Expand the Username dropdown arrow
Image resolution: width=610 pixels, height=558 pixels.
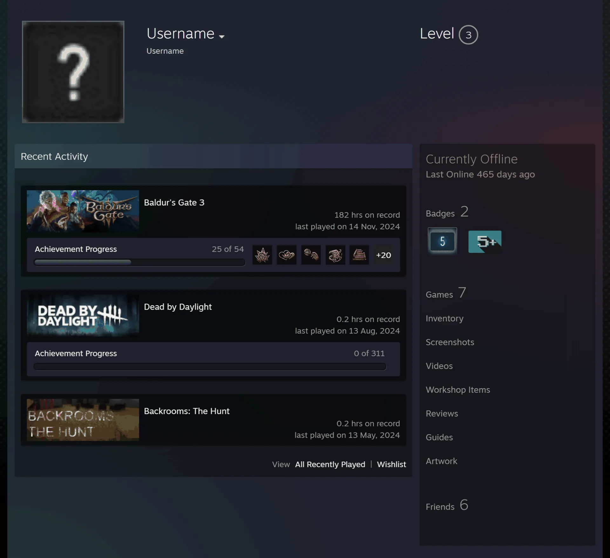pyautogui.click(x=222, y=37)
